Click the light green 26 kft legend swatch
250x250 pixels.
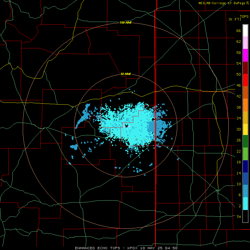click(245, 154)
